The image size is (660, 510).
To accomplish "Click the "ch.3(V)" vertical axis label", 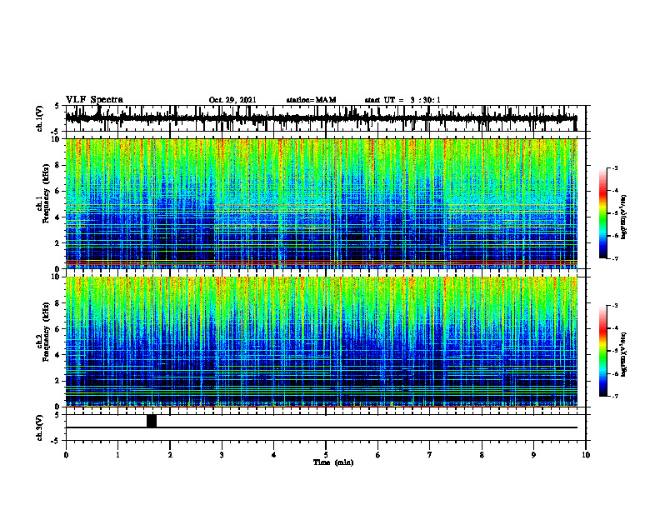I will tap(40, 427).
